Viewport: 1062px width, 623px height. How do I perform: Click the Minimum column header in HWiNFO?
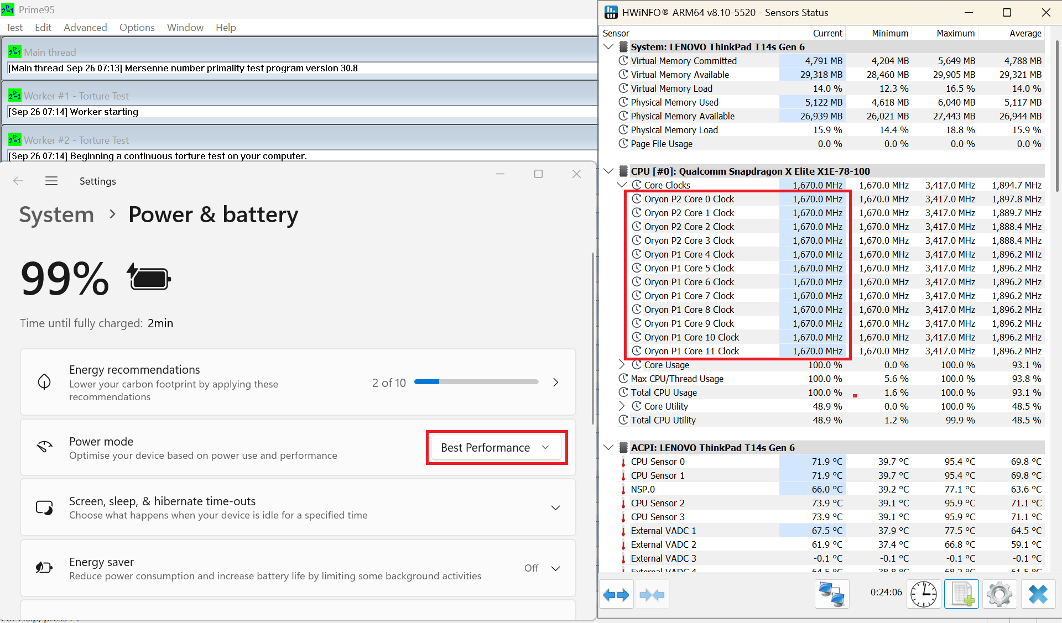pos(879,33)
